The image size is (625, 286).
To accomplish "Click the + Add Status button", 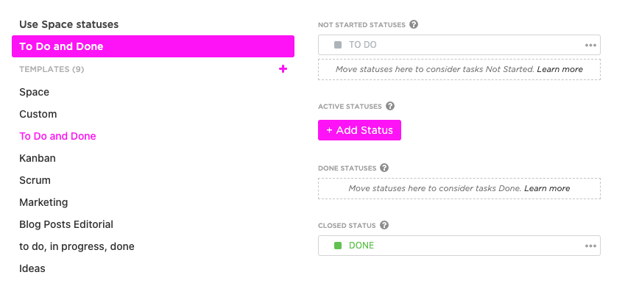I will [359, 130].
